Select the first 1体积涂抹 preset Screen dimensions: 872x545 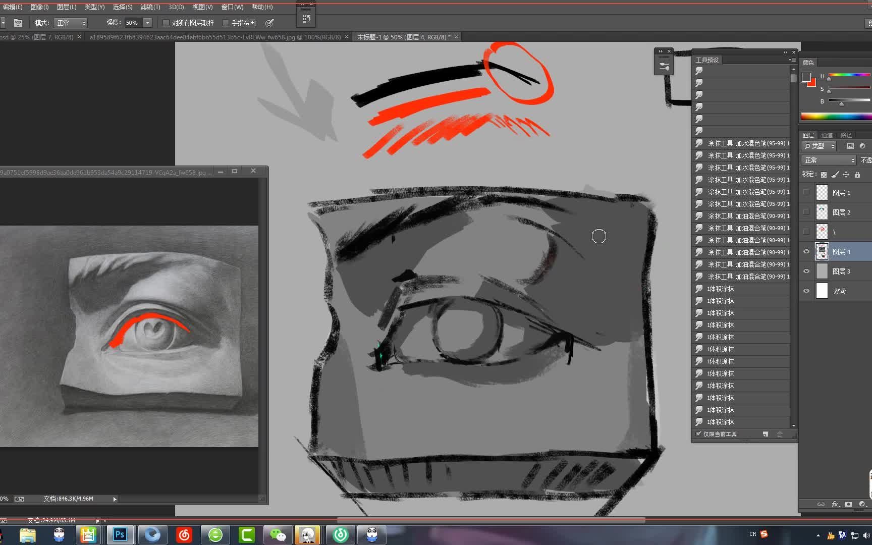coord(742,289)
